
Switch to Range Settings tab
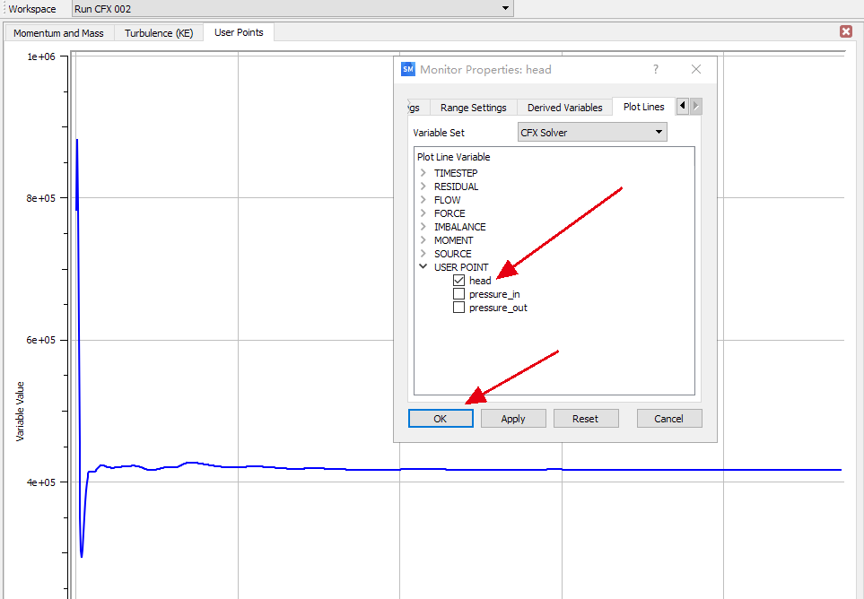click(473, 108)
